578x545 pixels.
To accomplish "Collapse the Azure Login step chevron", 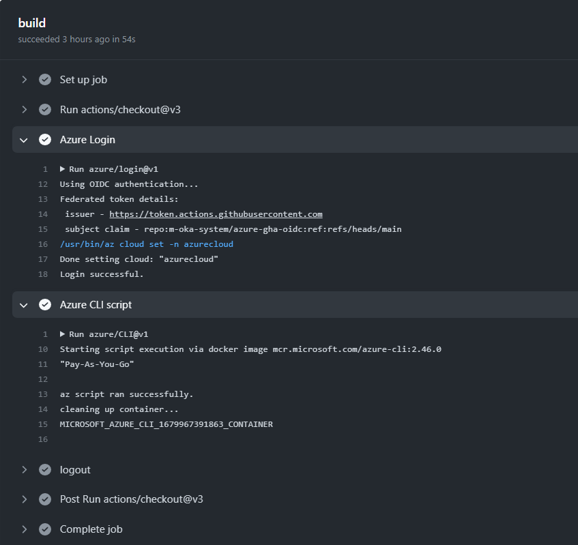I will [x=25, y=140].
